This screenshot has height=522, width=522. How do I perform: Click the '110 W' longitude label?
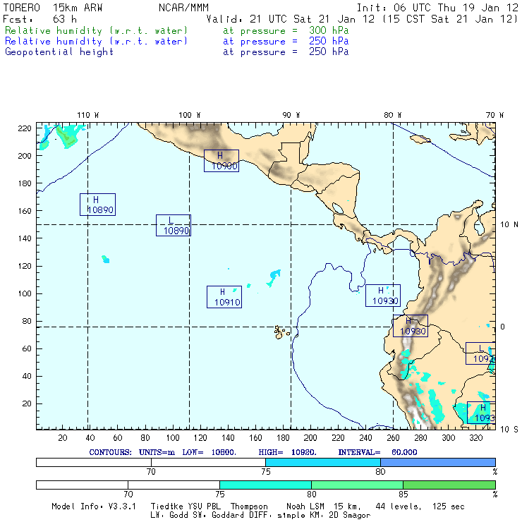click(88, 115)
